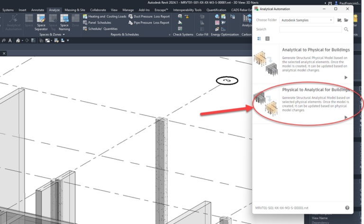Image resolution: width=364 pixels, height=224 pixels.
Task: Click 'Analytical to Physical for Buildings' title
Action: 316,50
